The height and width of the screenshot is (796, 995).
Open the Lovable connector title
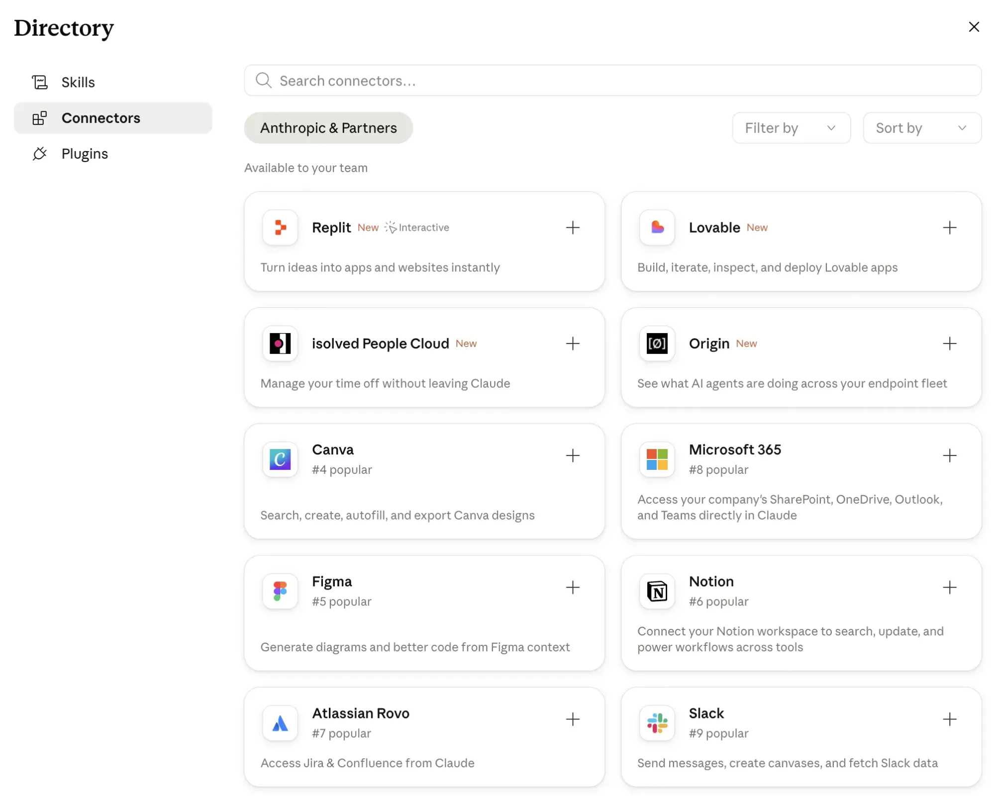pos(714,228)
